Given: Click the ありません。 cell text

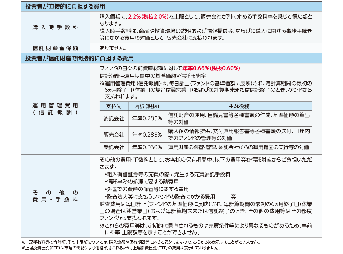Looking at the screenshot, I should (x=113, y=48).
